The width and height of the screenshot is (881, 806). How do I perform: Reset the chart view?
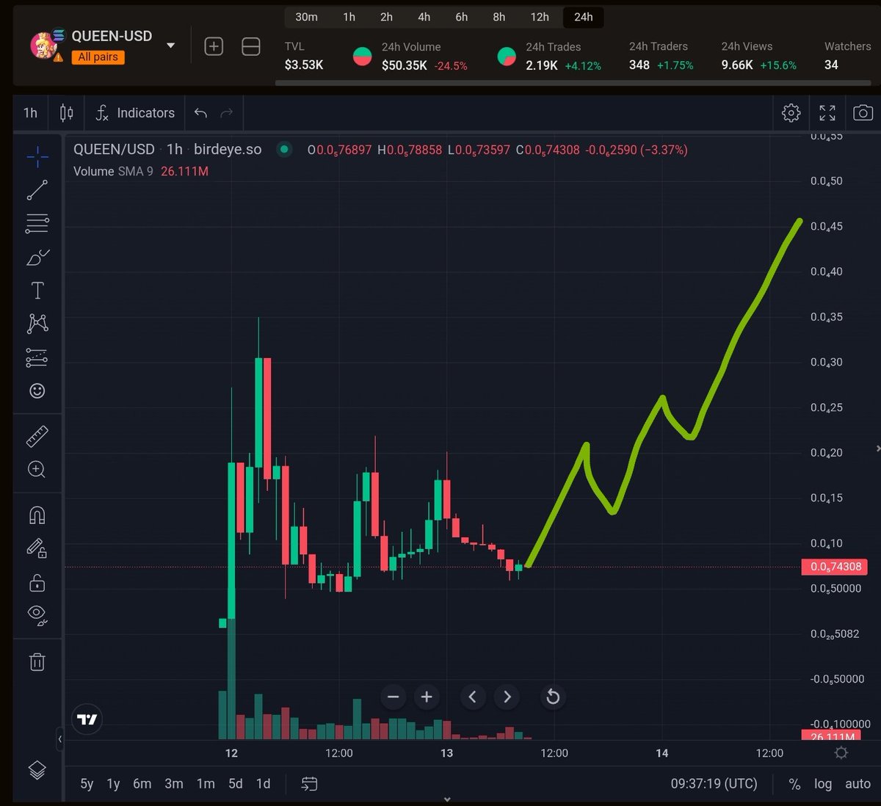553,697
